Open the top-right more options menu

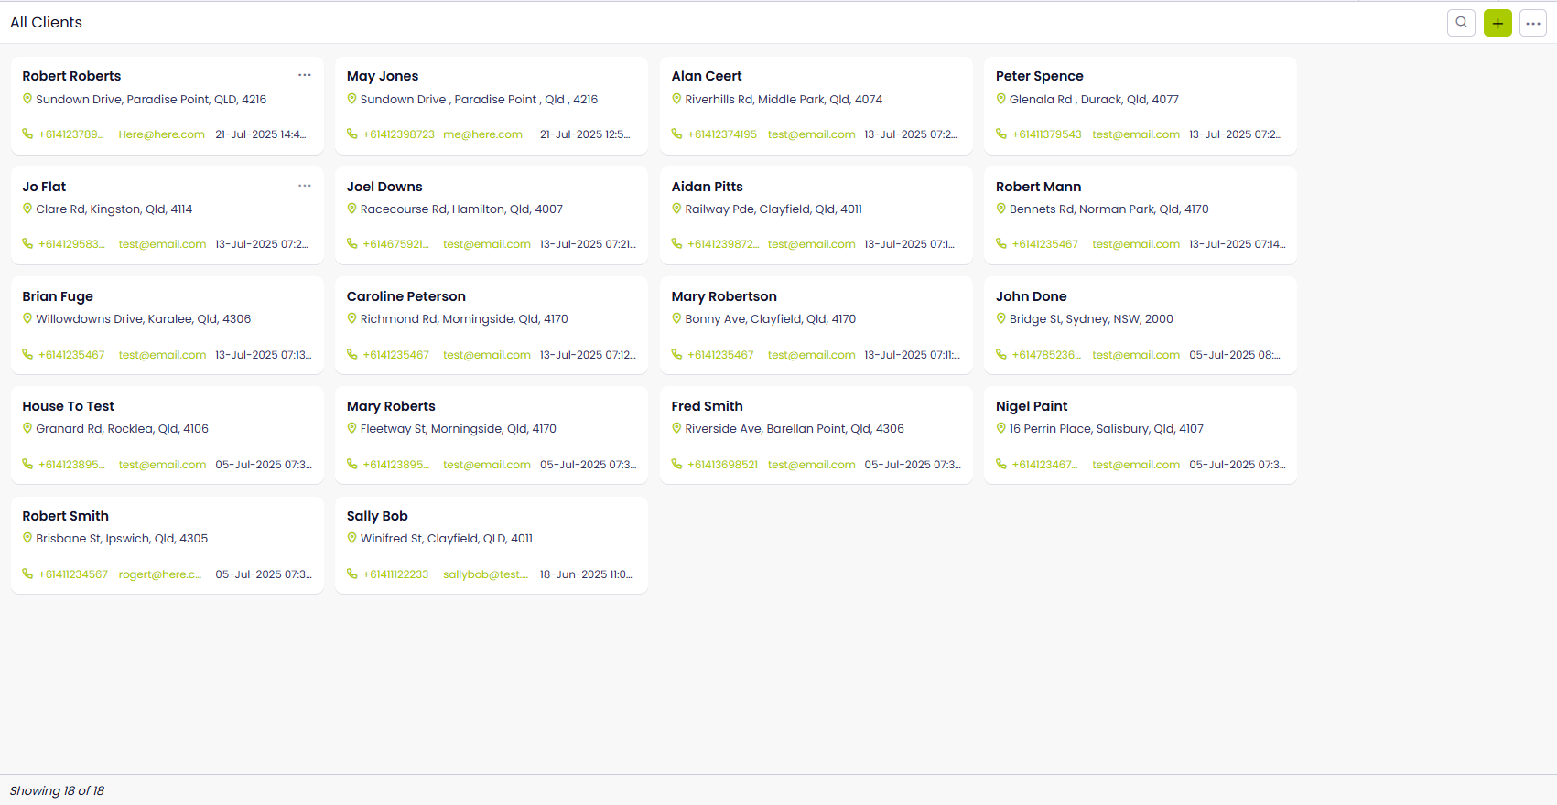(1533, 23)
